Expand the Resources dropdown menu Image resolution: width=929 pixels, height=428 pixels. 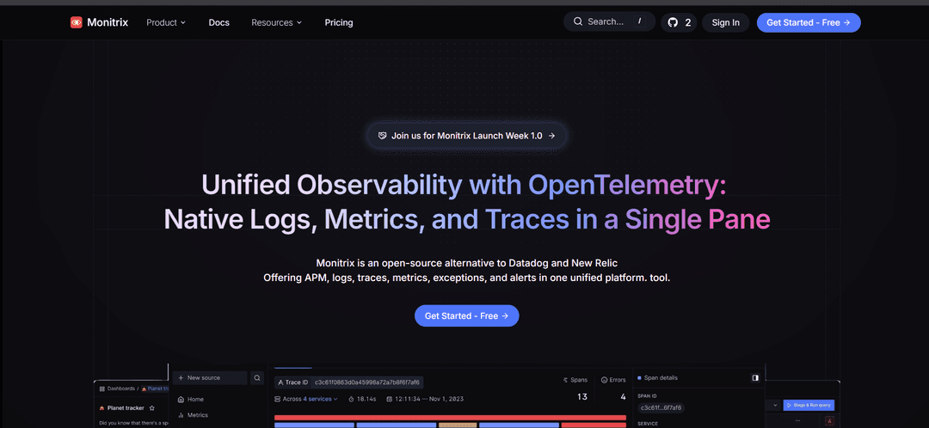click(277, 22)
